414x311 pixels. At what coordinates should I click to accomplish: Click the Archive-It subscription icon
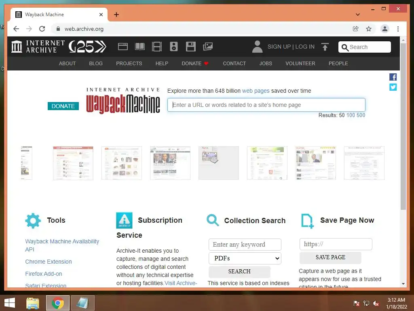(x=124, y=220)
